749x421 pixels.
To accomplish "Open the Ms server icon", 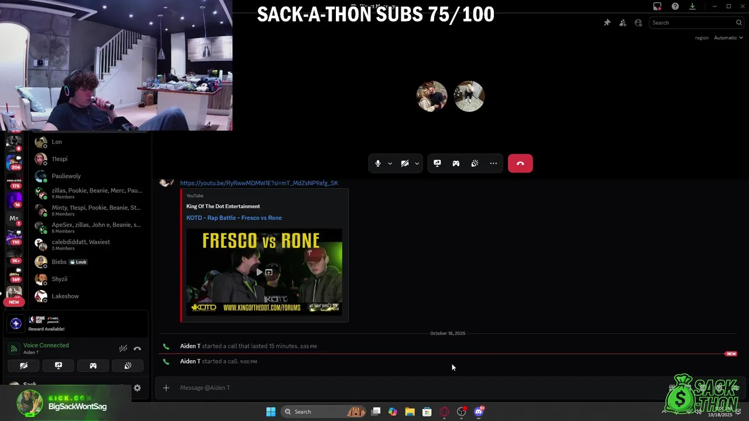I will tap(14, 218).
